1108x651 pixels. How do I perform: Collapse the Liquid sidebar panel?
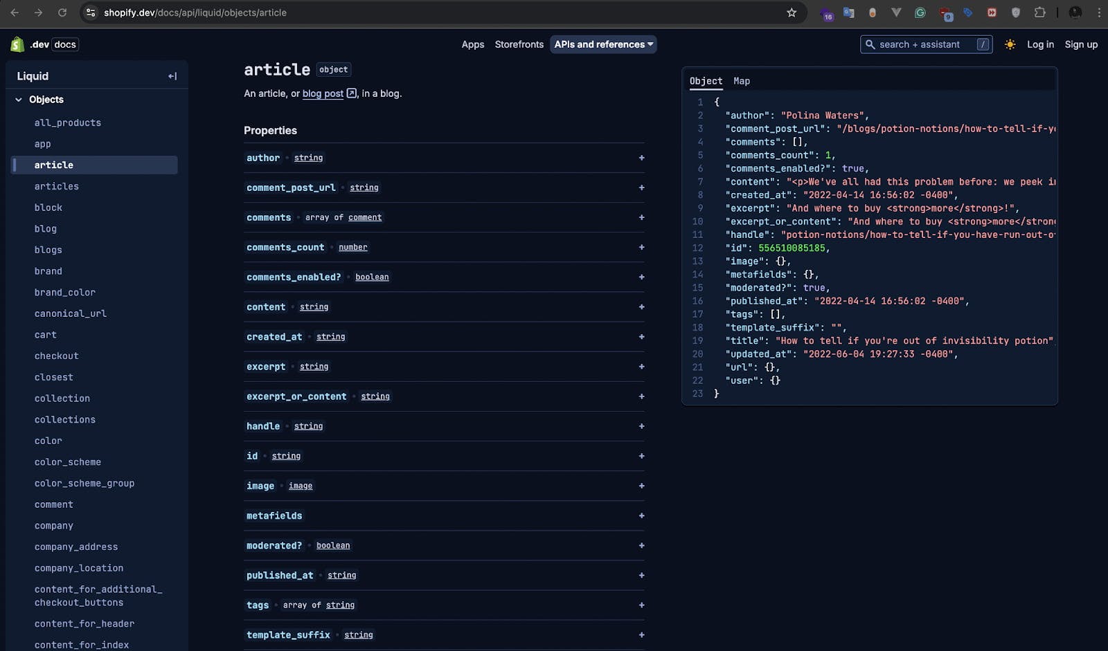tap(172, 76)
